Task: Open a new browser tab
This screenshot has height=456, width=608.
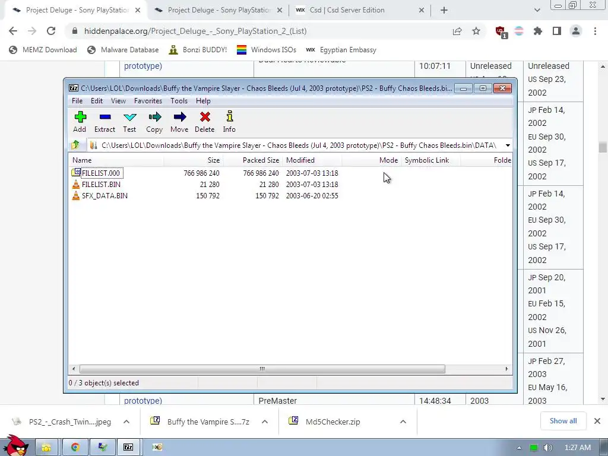Action: (x=444, y=11)
